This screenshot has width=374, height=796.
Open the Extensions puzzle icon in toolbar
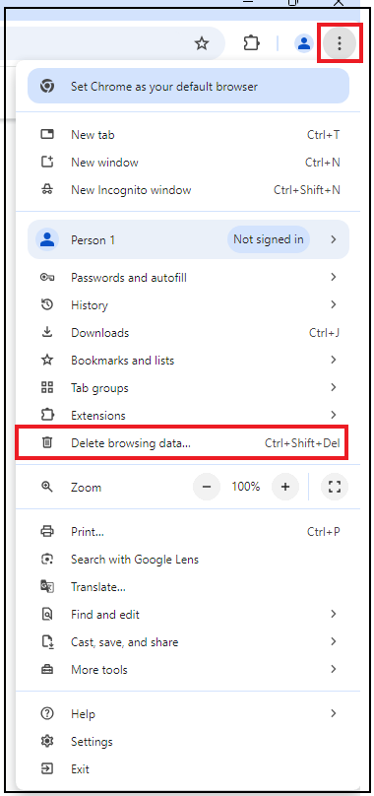251,43
